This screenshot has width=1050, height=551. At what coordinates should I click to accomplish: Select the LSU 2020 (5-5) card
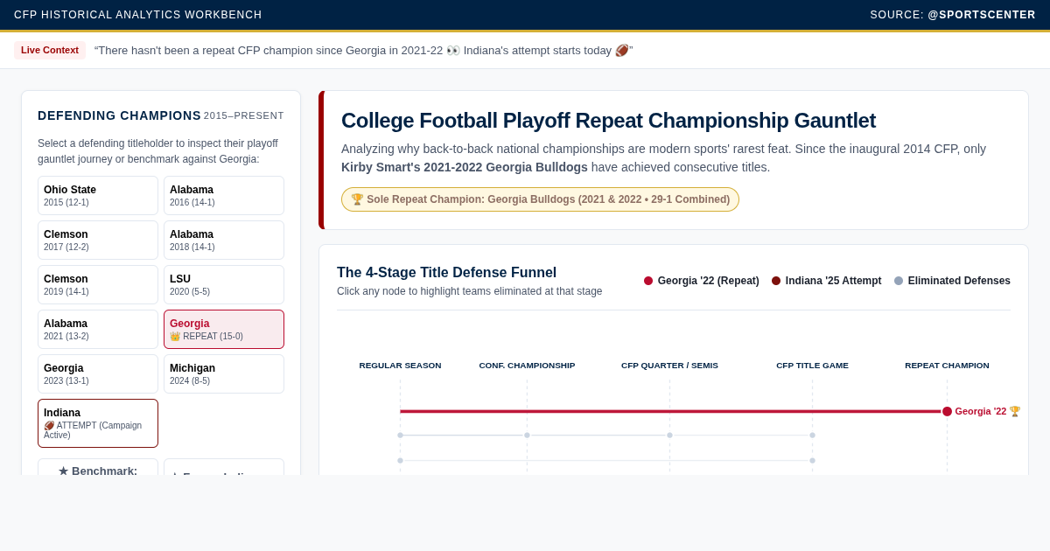coord(224,284)
